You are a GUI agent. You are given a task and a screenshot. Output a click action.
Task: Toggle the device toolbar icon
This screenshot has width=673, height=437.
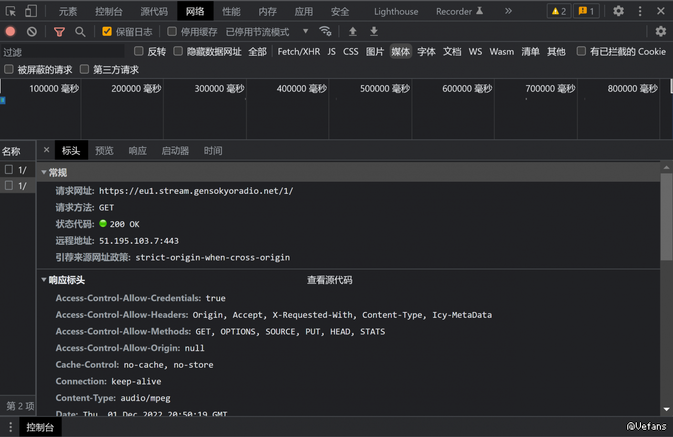pyautogui.click(x=31, y=11)
